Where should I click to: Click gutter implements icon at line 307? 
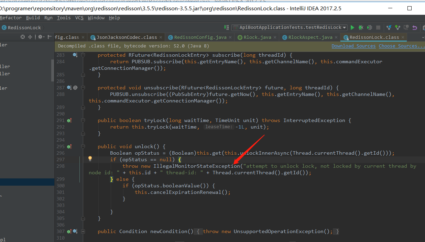pos(69,231)
